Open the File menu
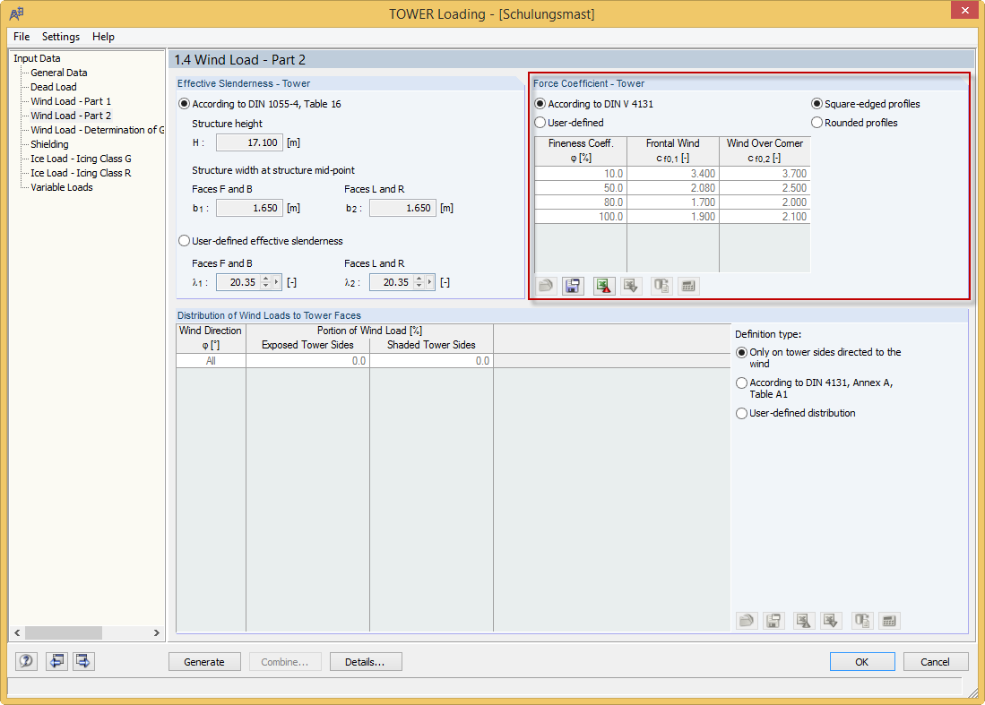 click(22, 37)
